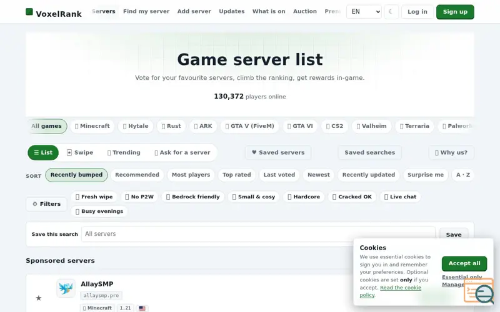Screen dimensions: 500x312
Task: Open Auction nav item
Action: (305, 11)
